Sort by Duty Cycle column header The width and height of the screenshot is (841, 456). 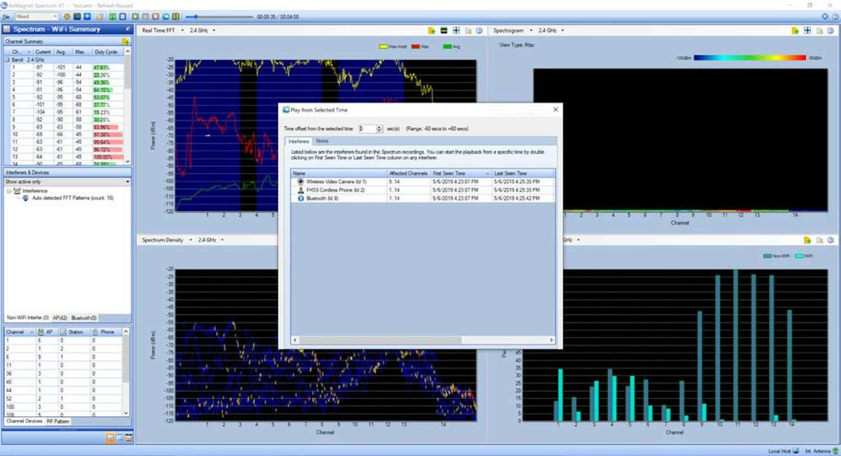coord(106,52)
